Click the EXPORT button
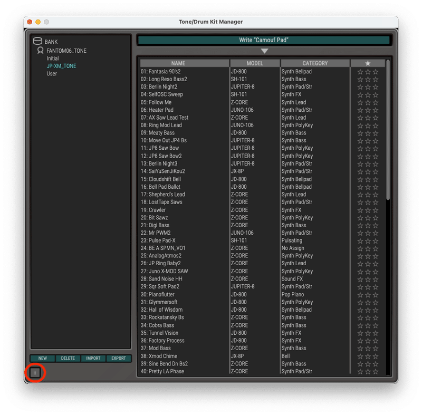The height and width of the screenshot is (415, 422). coord(118,358)
